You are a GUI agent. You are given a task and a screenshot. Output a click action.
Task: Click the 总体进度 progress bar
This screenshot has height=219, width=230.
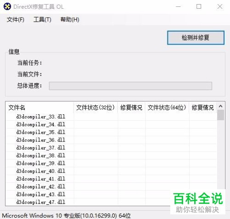pyautogui.click(x=131, y=86)
